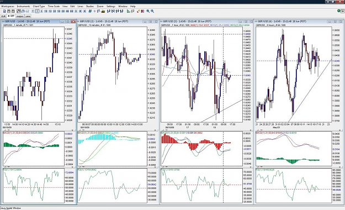Click the zoom in magnifier icon
The width and height of the screenshot is (345, 210).
(x=148, y=11)
